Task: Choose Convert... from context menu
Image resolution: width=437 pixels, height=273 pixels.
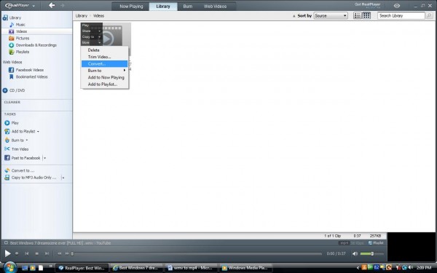Action: tap(104, 64)
